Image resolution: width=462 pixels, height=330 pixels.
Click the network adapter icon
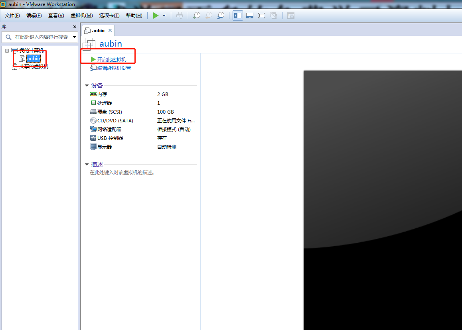93,129
